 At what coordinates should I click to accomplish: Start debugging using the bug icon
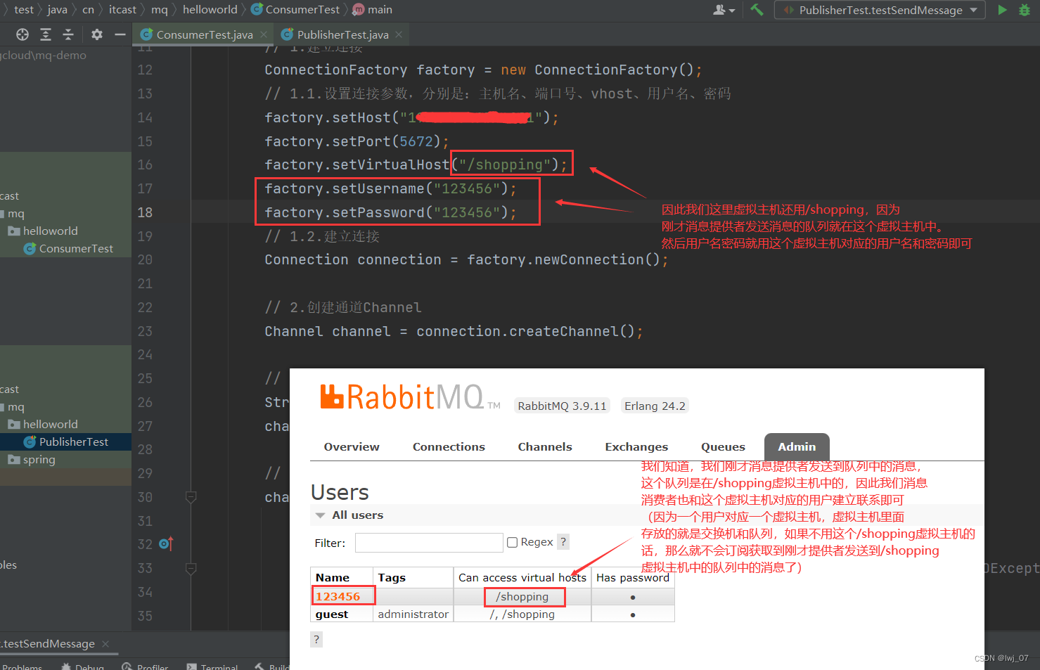(x=1024, y=10)
